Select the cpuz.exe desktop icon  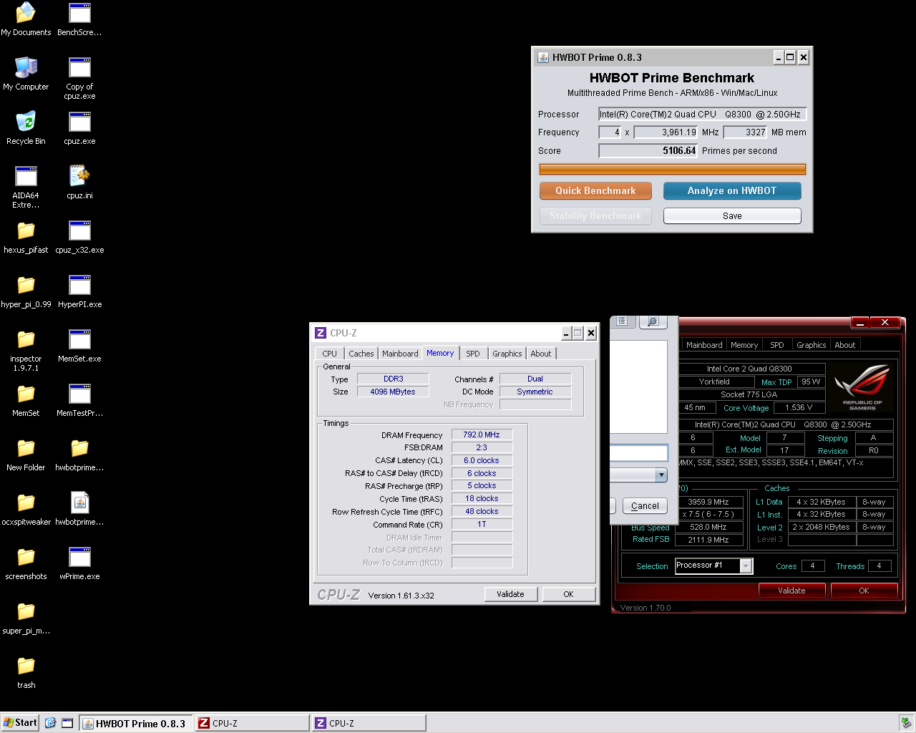[79, 128]
